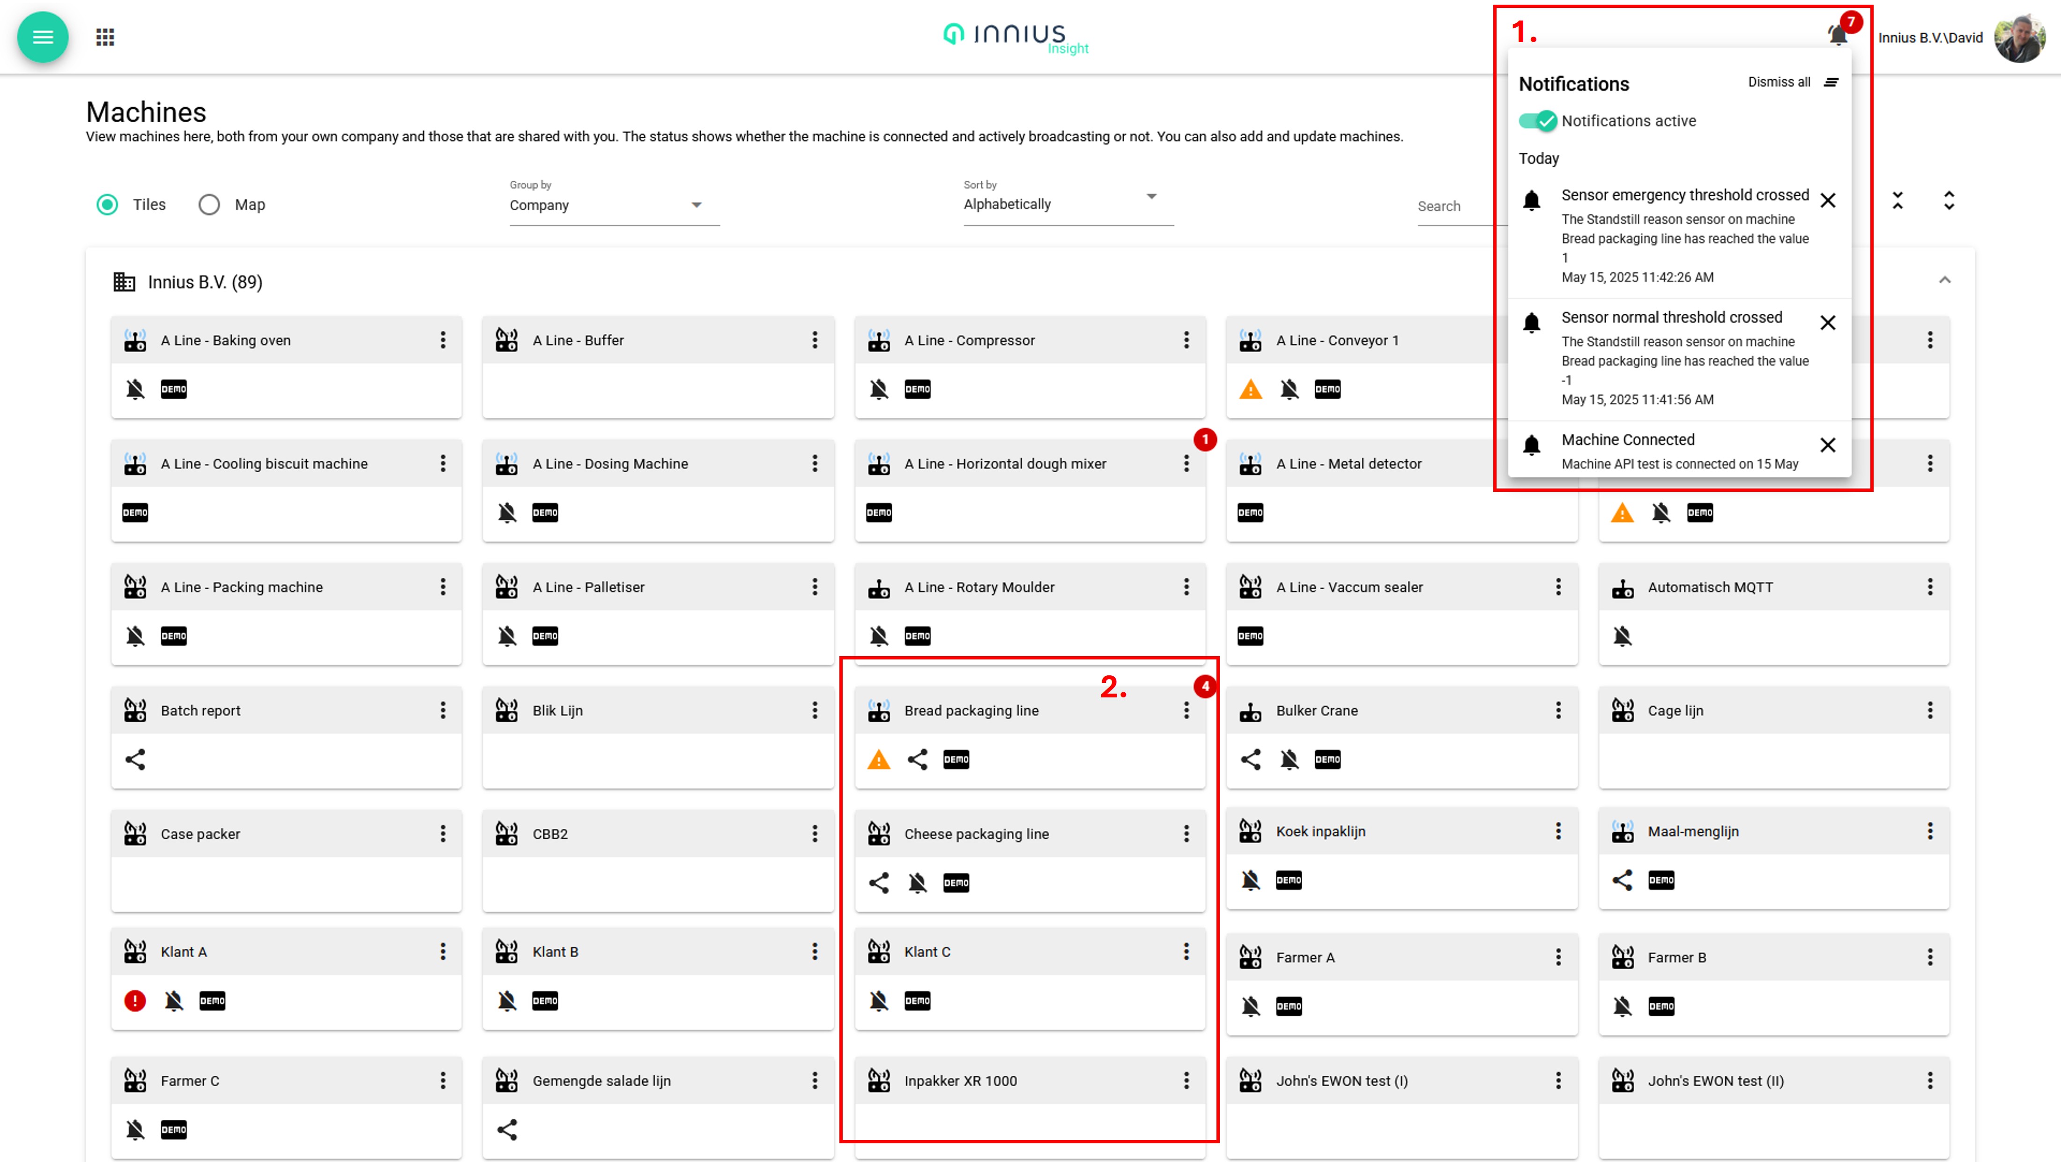Click the share icon on Bulker Crane
The height and width of the screenshot is (1162, 2061).
1251,760
